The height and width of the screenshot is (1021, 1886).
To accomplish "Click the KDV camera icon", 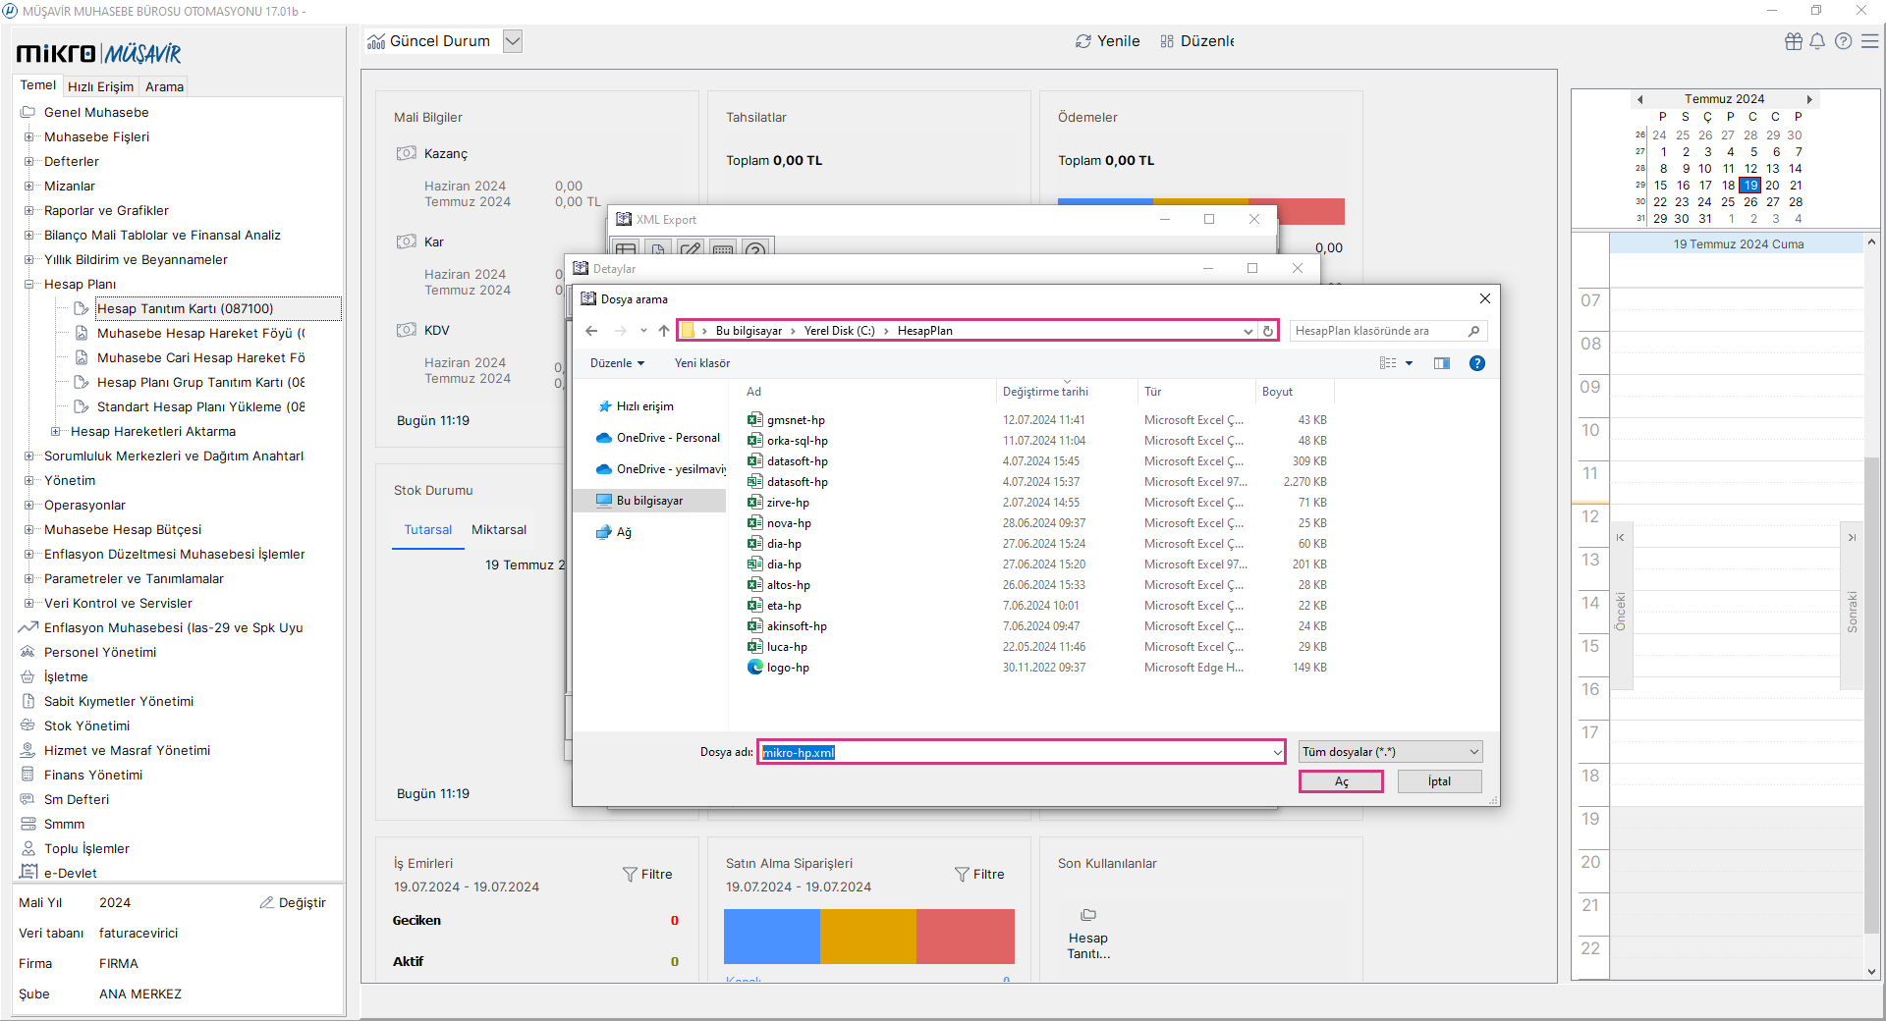I will [x=406, y=330].
